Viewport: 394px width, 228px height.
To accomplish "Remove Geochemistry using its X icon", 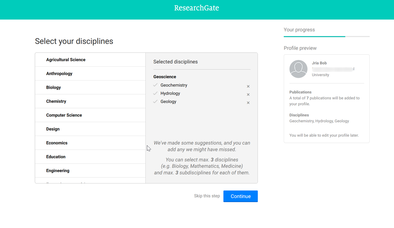I will click(248, 86).
